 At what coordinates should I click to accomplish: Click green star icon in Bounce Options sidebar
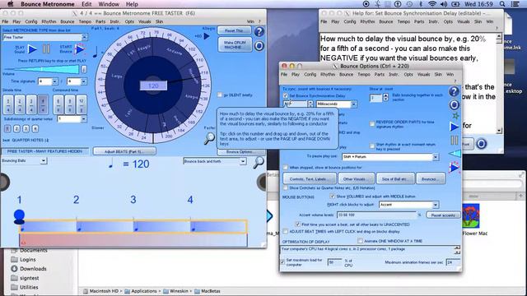pos(455,116)
